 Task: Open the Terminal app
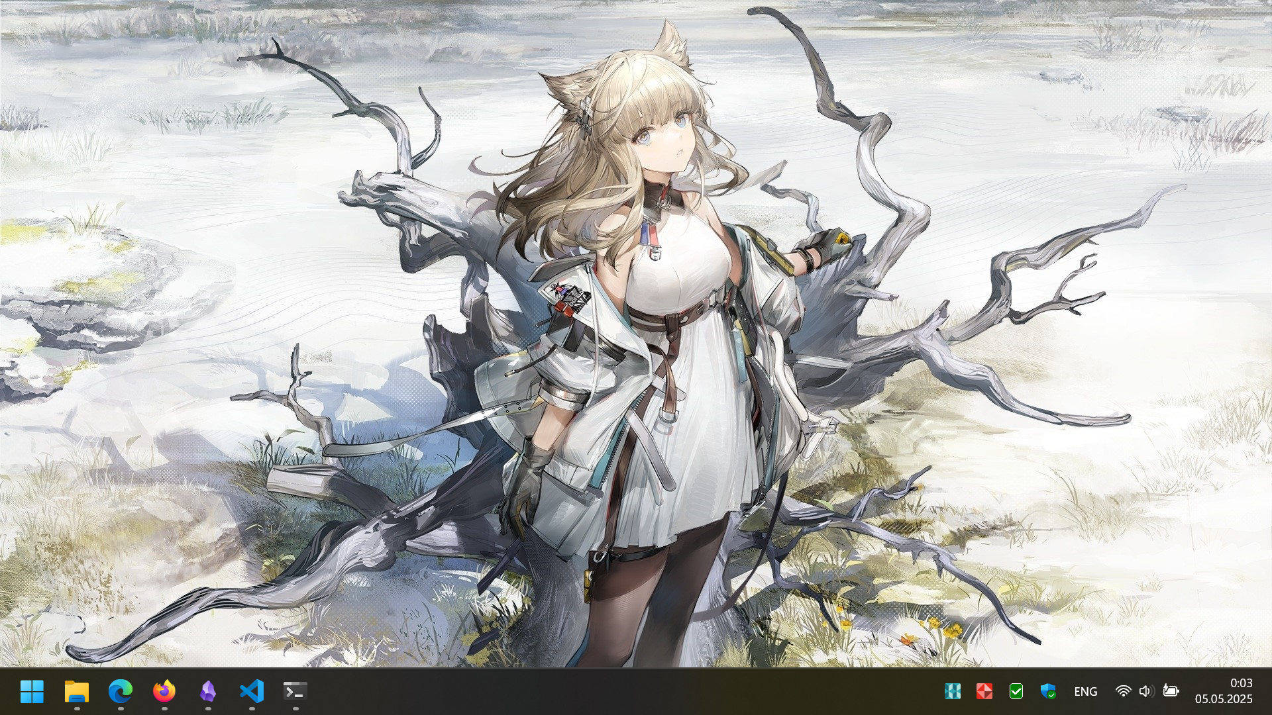tap(295, 691)
